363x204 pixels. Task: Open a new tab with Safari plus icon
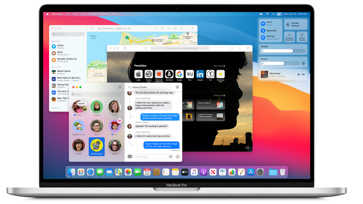pos(240,48)
